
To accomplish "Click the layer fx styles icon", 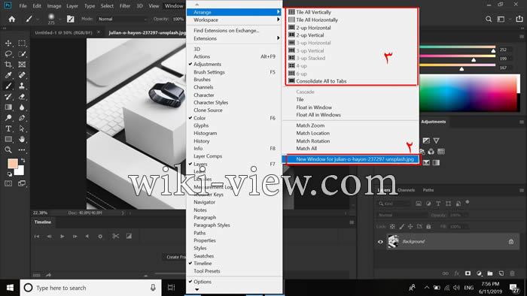I will pyautogui.click(x=457, y=273).
